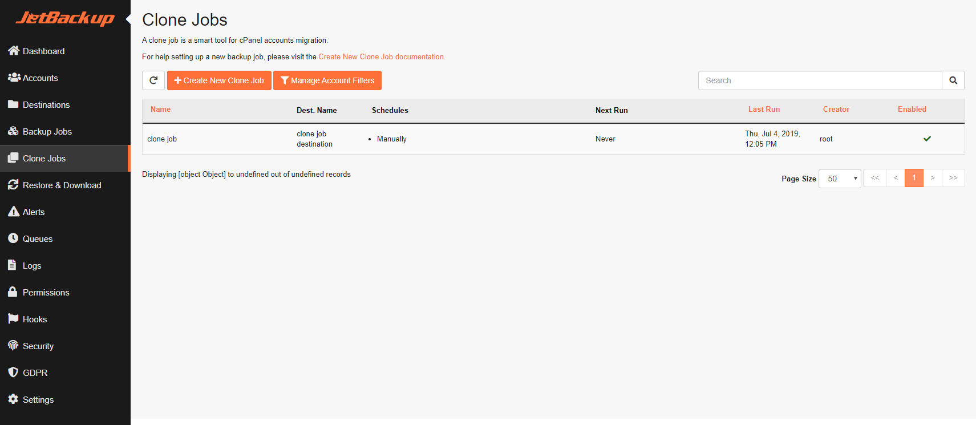This screenshot has height=425, width=976.
Task: Click the Restore & Download sync icon
Action: 13,185
